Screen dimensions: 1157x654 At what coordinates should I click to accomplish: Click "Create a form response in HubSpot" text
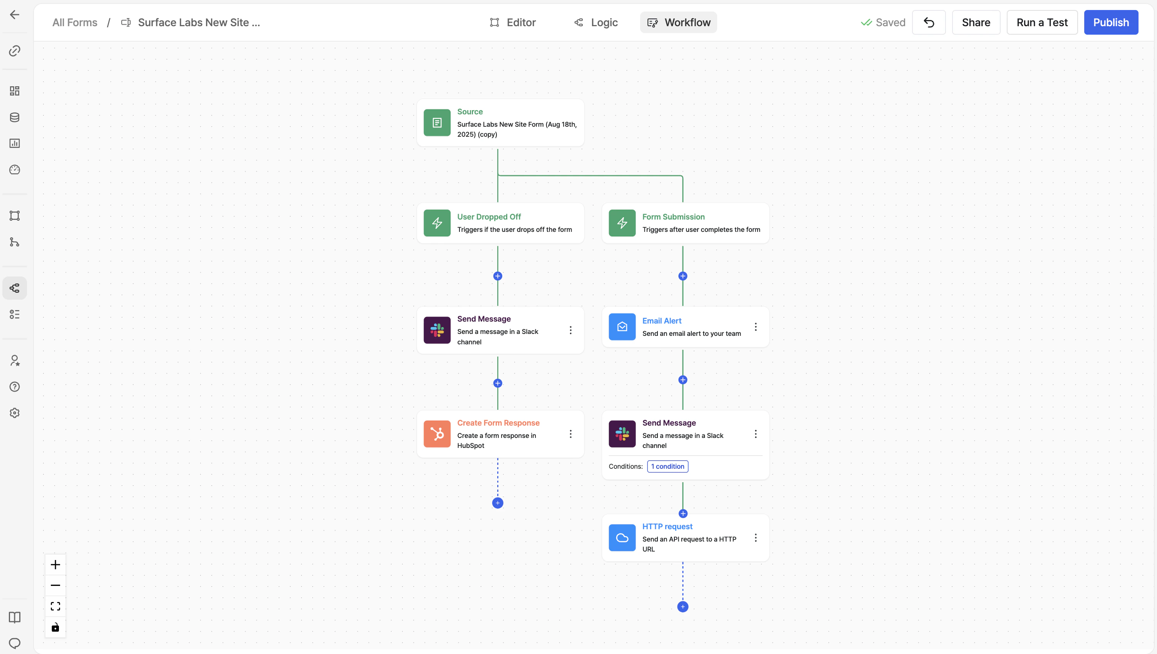(496, 440)
